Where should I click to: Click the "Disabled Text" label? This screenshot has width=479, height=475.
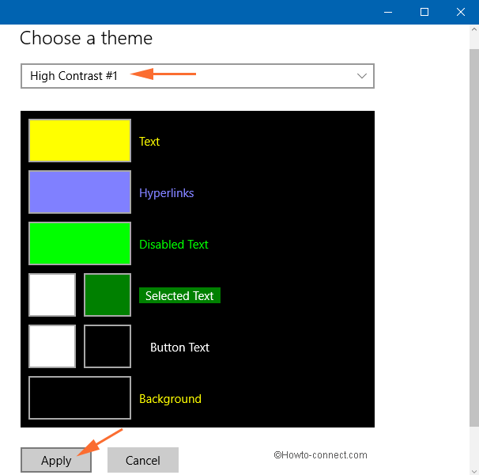174,245
